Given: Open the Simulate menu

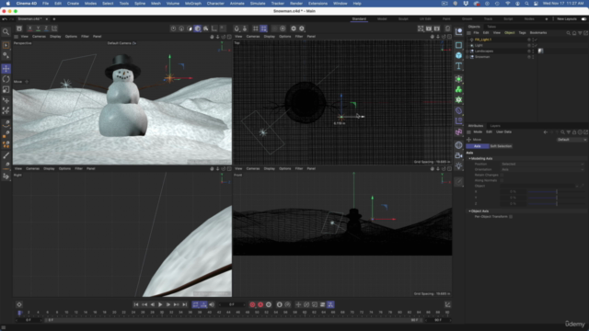Looking at the screenshot, I should coord(258,4).
